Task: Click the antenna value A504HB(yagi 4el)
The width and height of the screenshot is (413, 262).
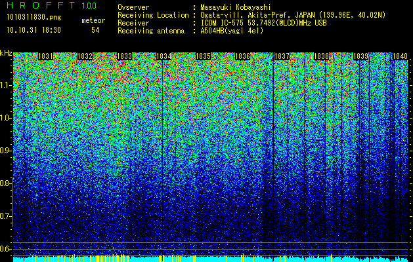Action: coord(232,31)
